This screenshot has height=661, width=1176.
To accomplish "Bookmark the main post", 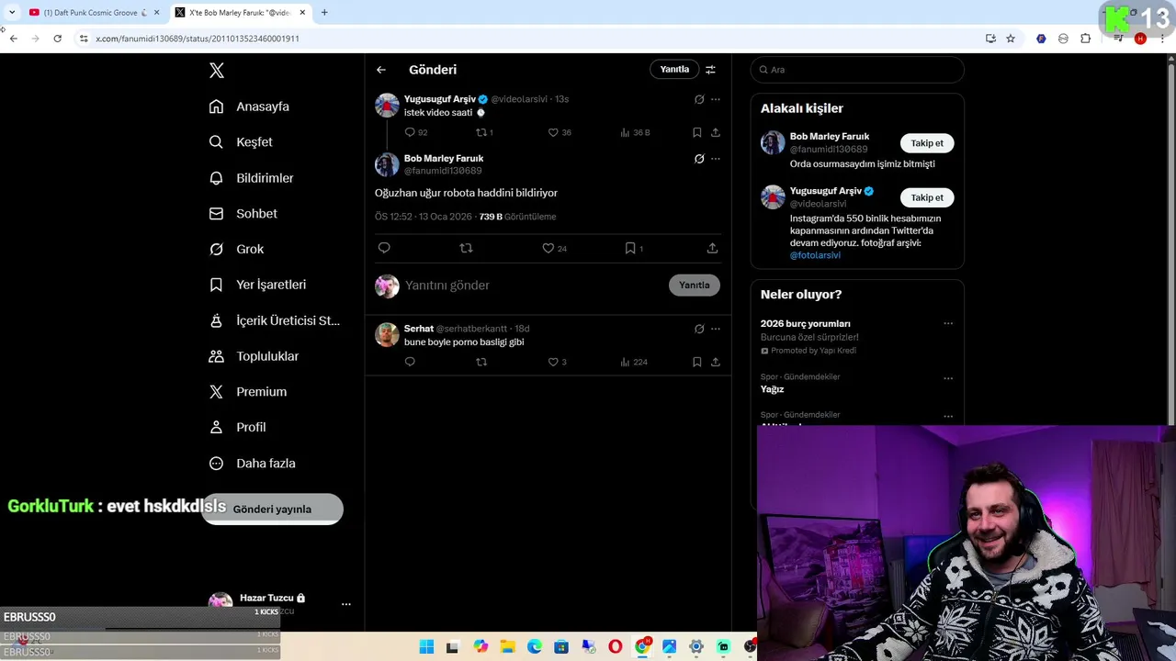I will tap(634, 248).
